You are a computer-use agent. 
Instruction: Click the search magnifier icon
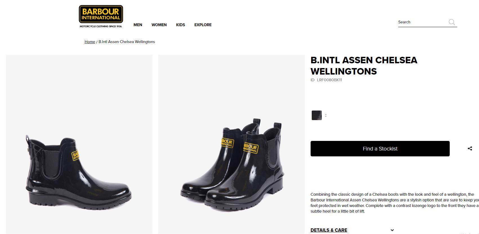pyautogui.click(x=452, y=22)
